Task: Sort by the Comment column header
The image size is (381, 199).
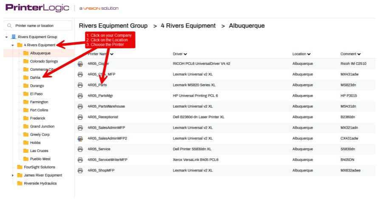Action: tap(350, 54)
